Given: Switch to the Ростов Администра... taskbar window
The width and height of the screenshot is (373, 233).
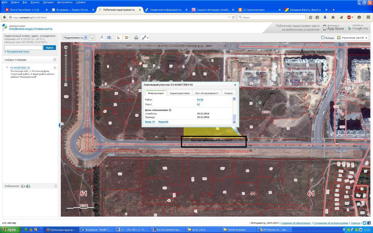Looking at the screenshot, I should click(x=168, y=230).
